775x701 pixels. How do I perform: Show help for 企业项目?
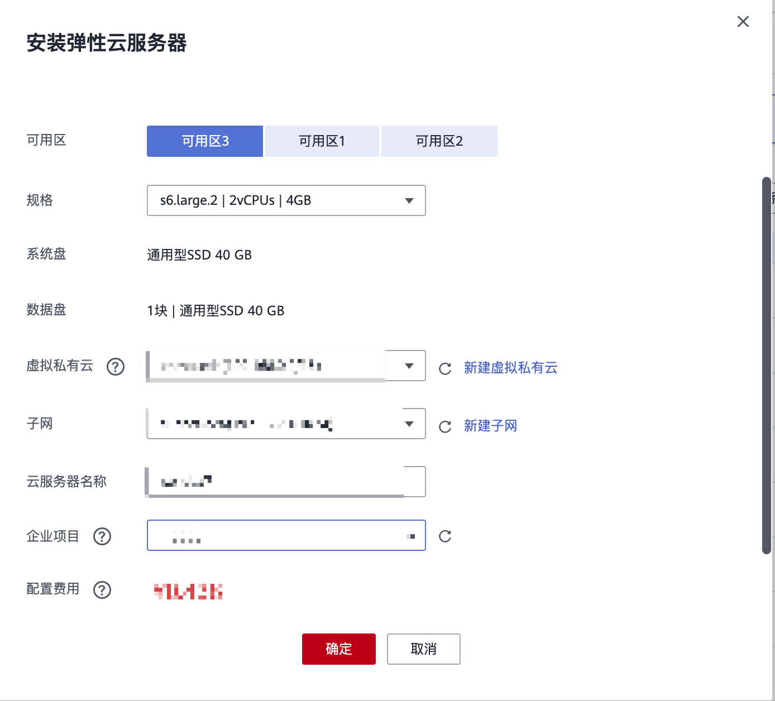tap(102, 536)
